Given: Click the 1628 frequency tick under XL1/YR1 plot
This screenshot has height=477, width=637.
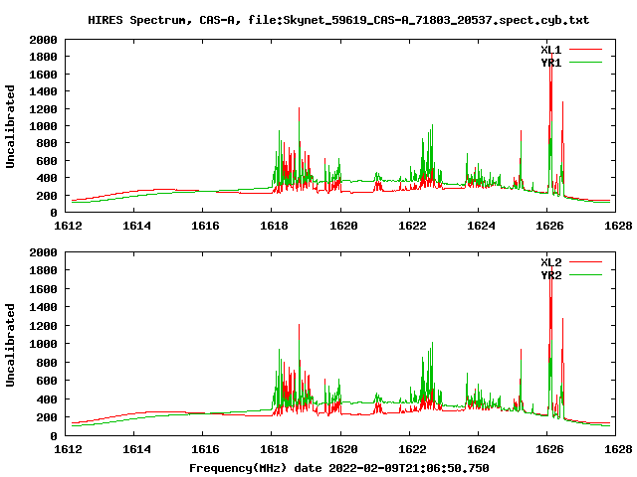Looking at the screenshot, I should coord(618,226).
